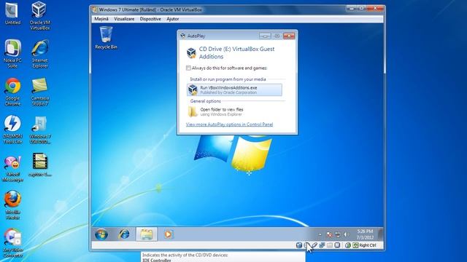
Task: Launch Internet Explorer from guest taskbar
Action: (x=124, y=234)
